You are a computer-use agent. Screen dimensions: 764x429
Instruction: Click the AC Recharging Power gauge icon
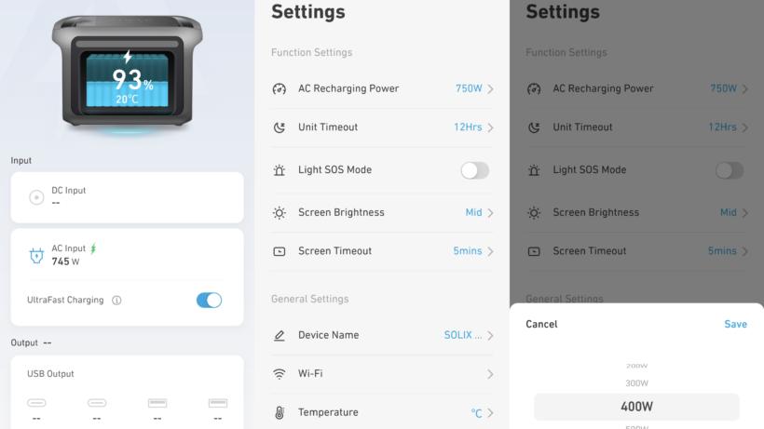280,89
